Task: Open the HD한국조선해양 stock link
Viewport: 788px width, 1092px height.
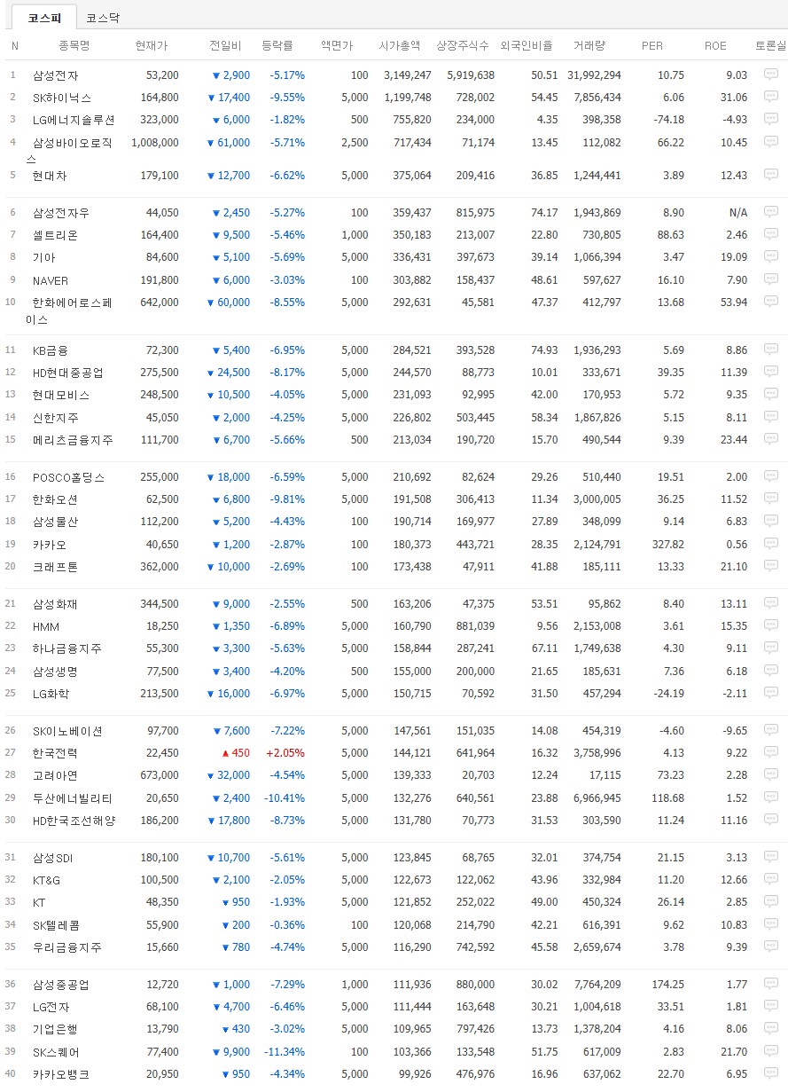Action: [74, 820]
